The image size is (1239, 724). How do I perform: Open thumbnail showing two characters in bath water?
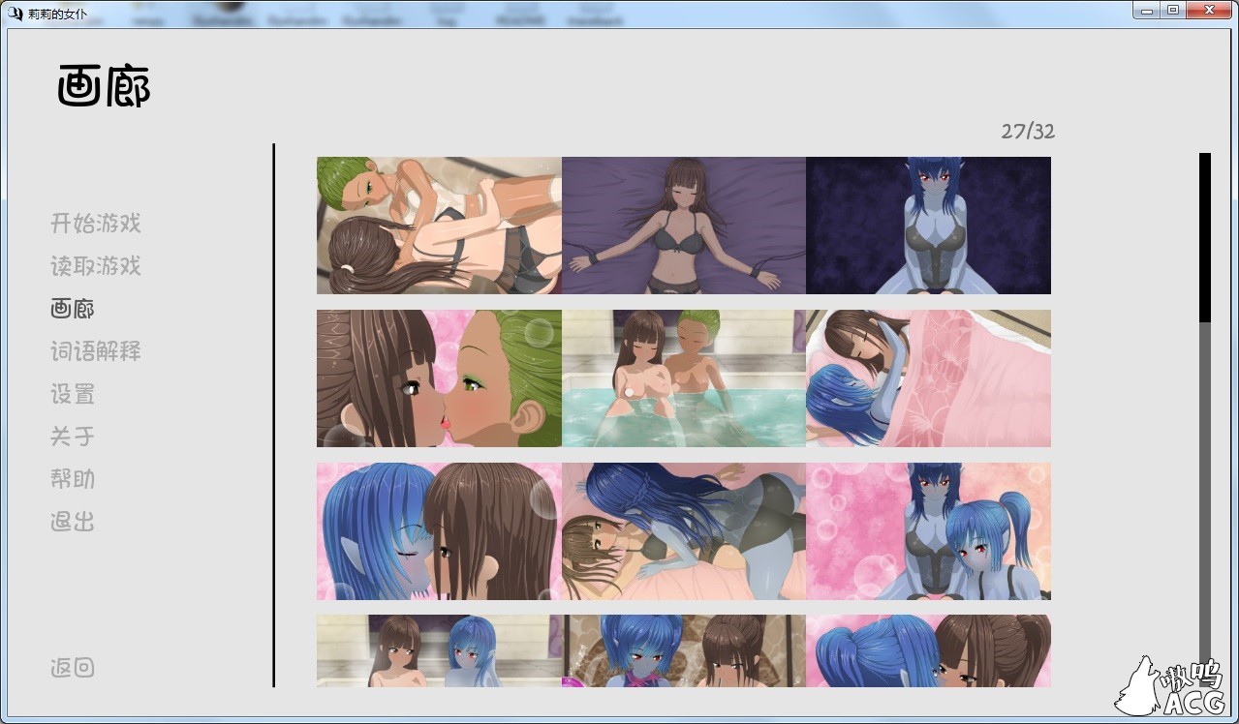[x=684, y=378]
